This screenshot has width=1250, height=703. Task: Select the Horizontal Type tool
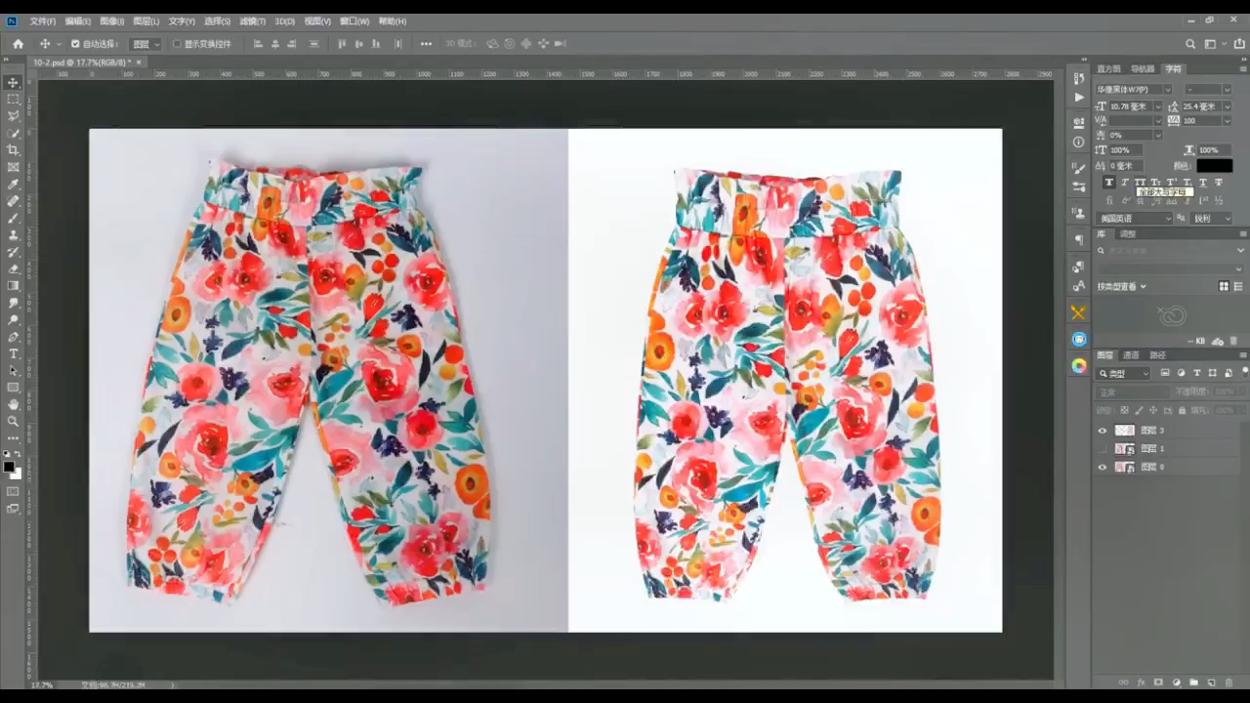tap(13, 353)
